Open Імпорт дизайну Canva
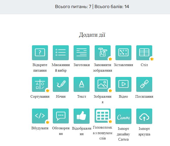Image resolution: width=170 pixels, height=146 pixels. tap(123, 116)
